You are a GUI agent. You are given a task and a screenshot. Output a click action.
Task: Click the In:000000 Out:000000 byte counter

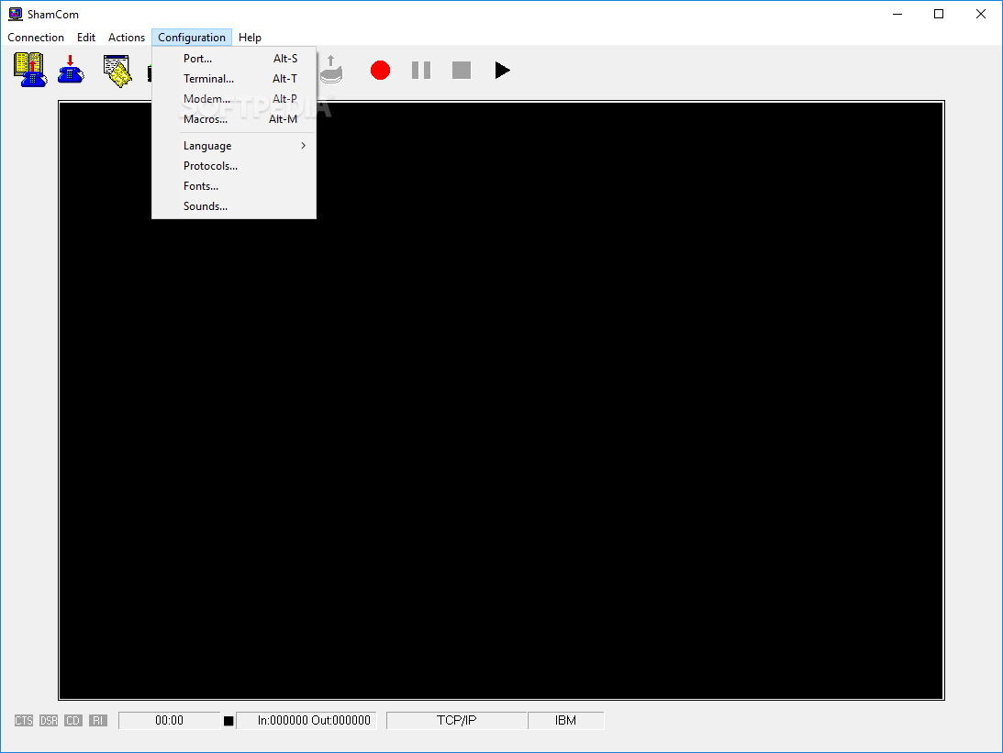pos(306,720)
